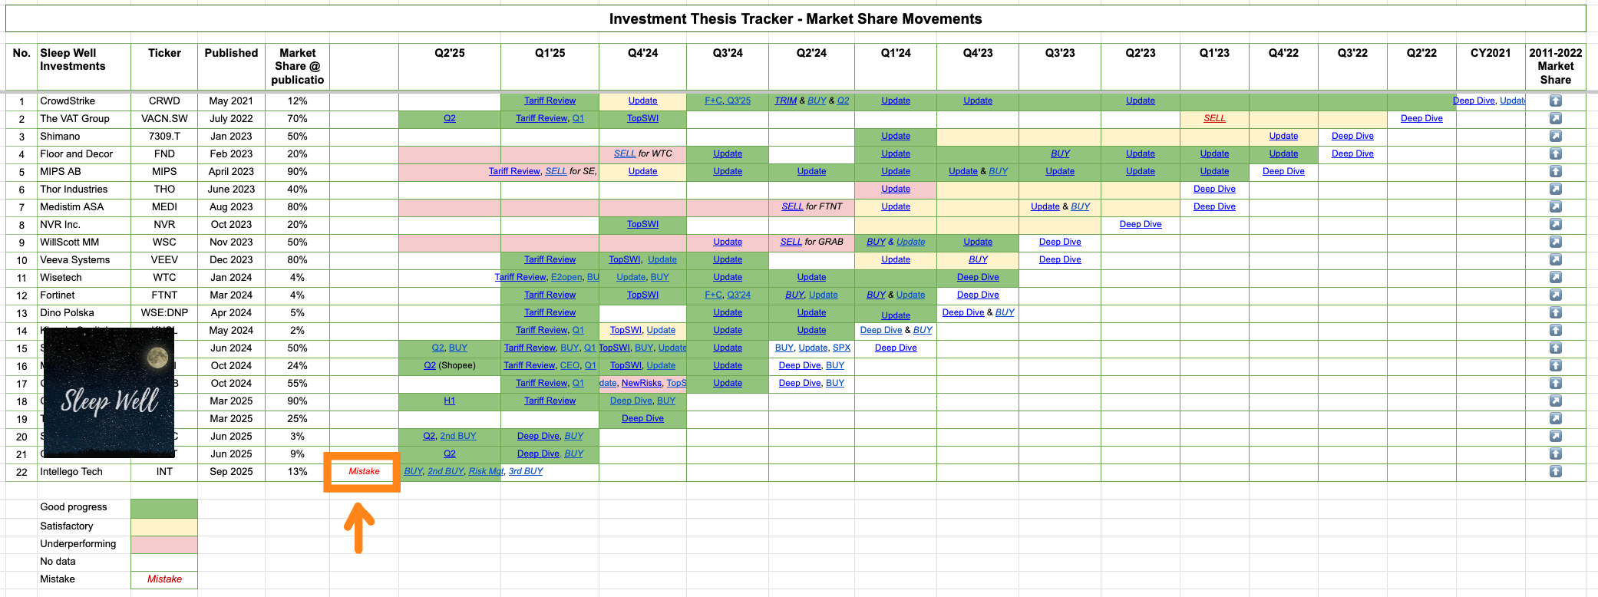The width and height of the screenshot is (1598, 597).
Task: Select the Investment Thesis Tracker title cell
Action: (x=795, y=19)
